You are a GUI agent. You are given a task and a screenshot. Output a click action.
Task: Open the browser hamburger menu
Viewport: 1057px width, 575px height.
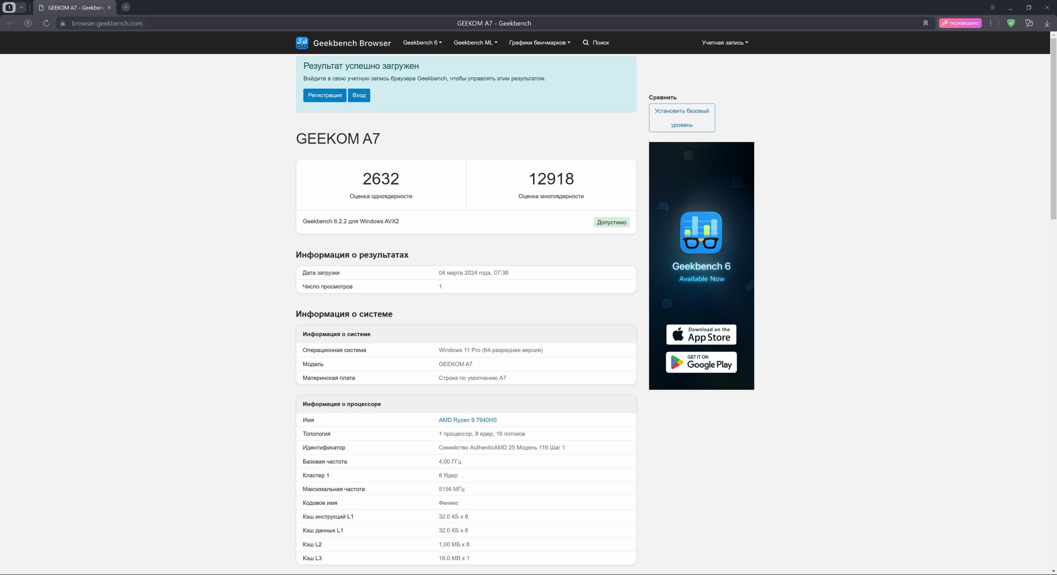pos(993,7)
